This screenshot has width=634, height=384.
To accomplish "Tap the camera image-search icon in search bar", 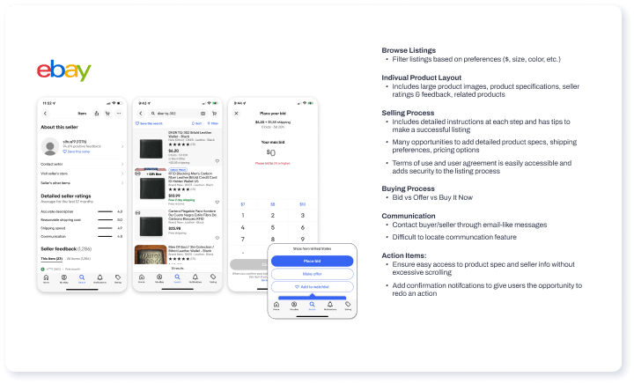I will [x=203, y=114].
